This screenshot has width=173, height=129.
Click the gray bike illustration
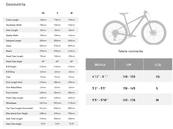coord(134,28)
